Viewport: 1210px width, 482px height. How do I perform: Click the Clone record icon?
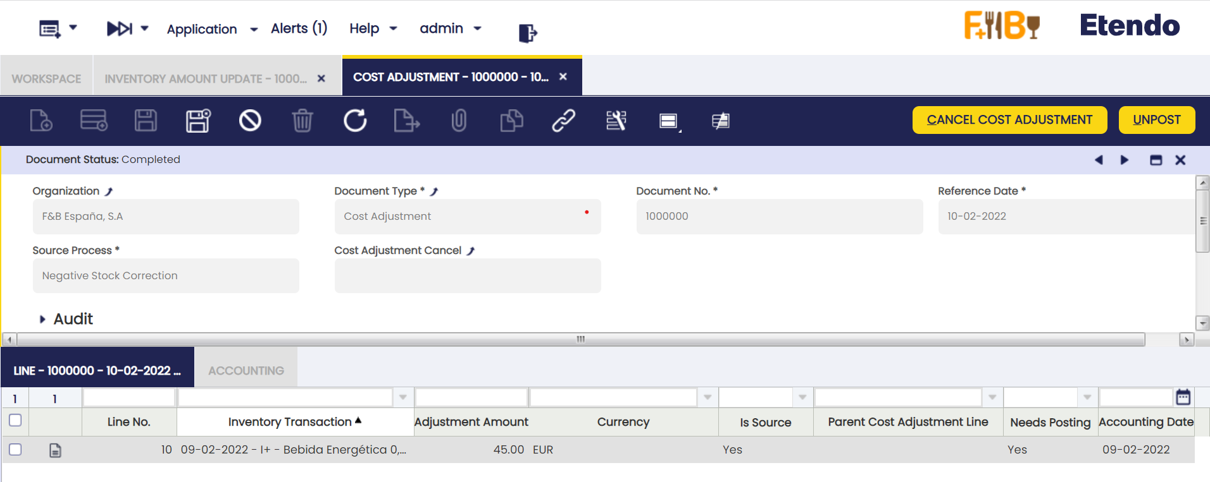coord(511,120)
